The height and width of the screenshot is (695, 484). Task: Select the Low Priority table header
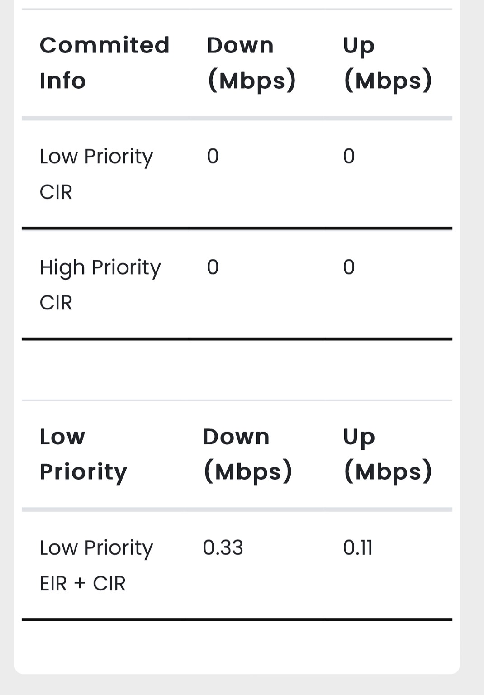tap(83, 454)
